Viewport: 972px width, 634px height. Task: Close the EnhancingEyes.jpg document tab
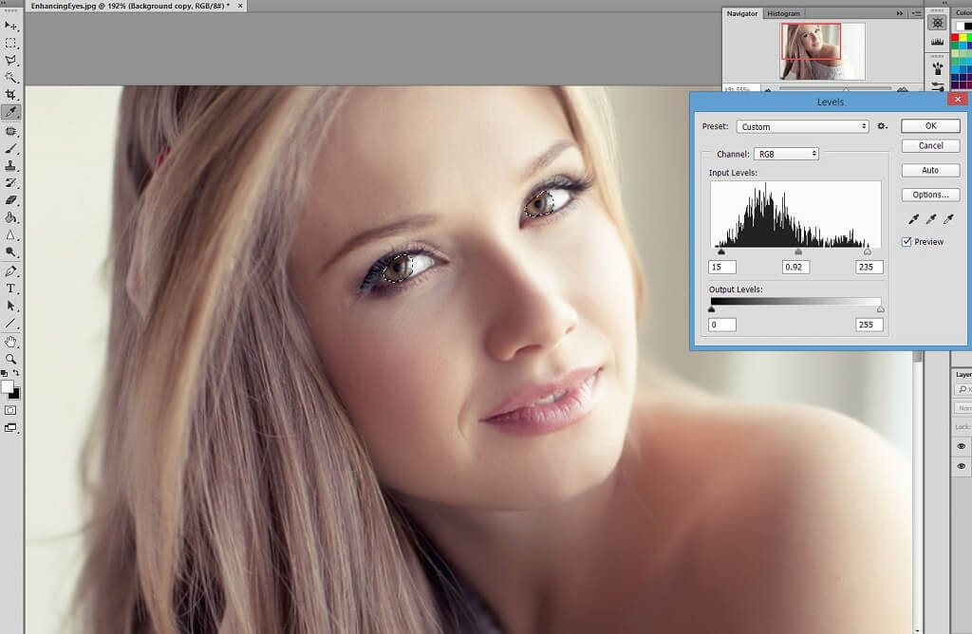[x=240, y=6]
